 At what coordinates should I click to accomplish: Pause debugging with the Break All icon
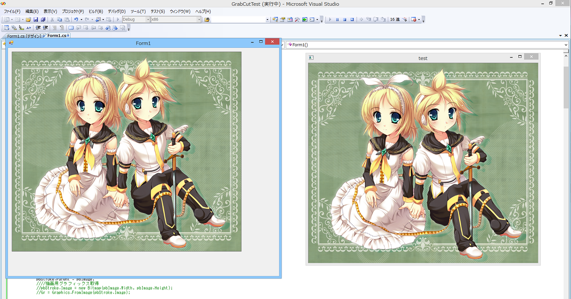pos(337,20)
